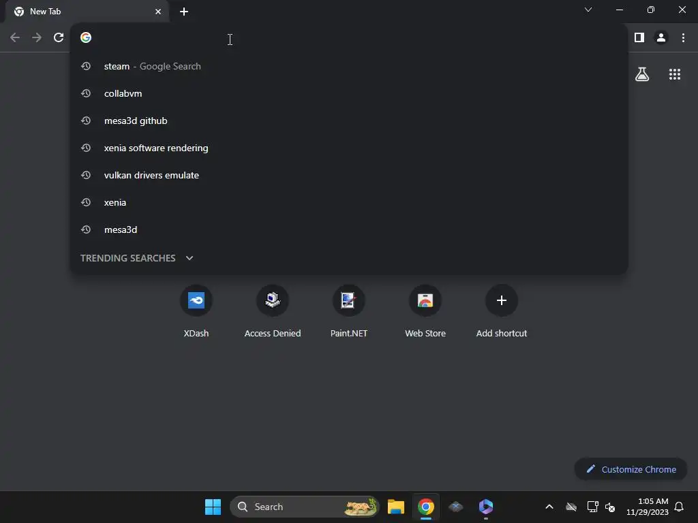
Task: Open the Google apps grid
Action: (x=674, y=74)
